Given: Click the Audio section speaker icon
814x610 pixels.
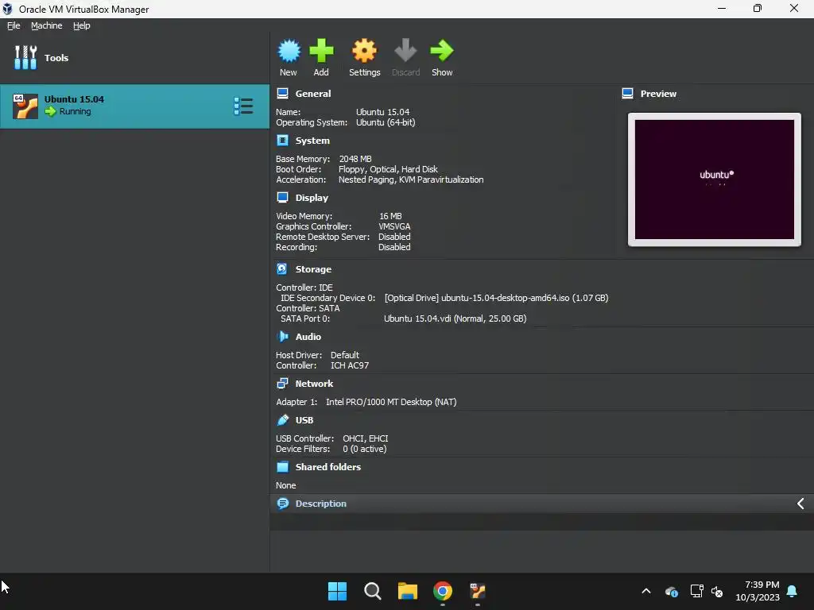Looking at the screenshot, I should (282, 337).
